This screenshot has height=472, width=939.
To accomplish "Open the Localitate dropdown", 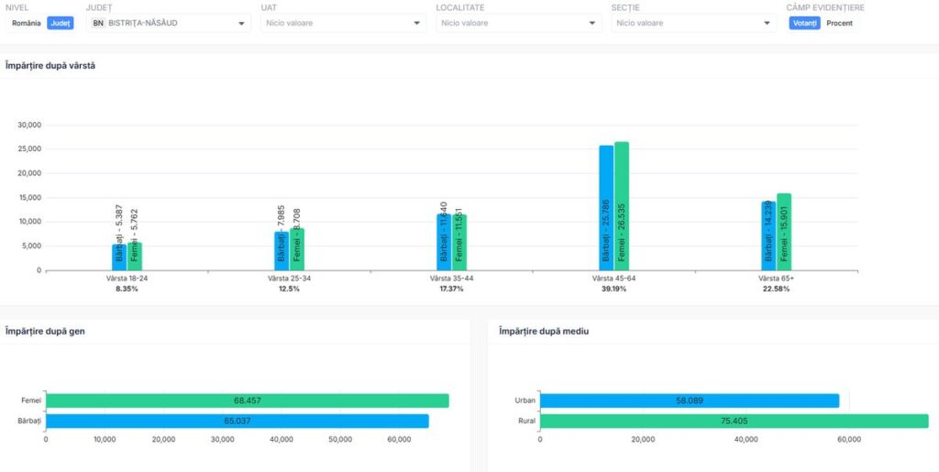I will (518, 23).
